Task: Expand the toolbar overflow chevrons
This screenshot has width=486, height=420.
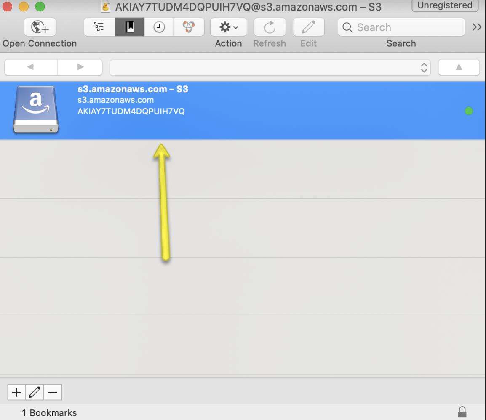Action: (477, 27)
